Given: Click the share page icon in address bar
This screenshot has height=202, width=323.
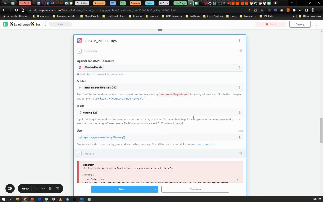Looking at the screenshot, I should click(x=256, y=10).
